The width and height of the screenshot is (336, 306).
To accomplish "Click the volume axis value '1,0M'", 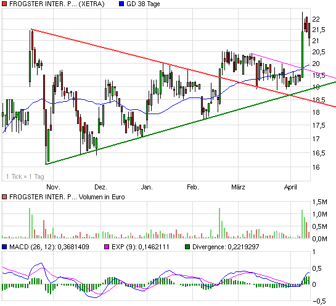I will (320, 214).
